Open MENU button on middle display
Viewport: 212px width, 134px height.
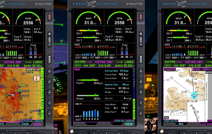click(141, 59)
